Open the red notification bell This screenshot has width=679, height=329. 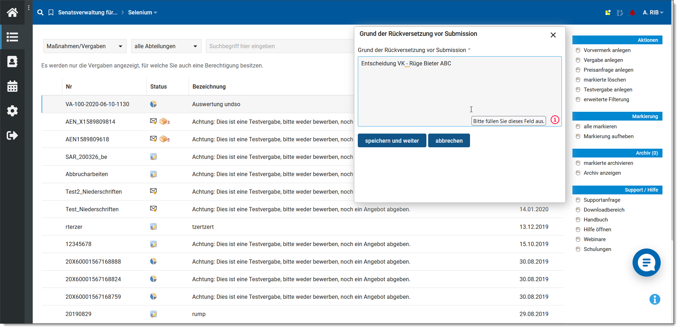click(x=632, y=13)
